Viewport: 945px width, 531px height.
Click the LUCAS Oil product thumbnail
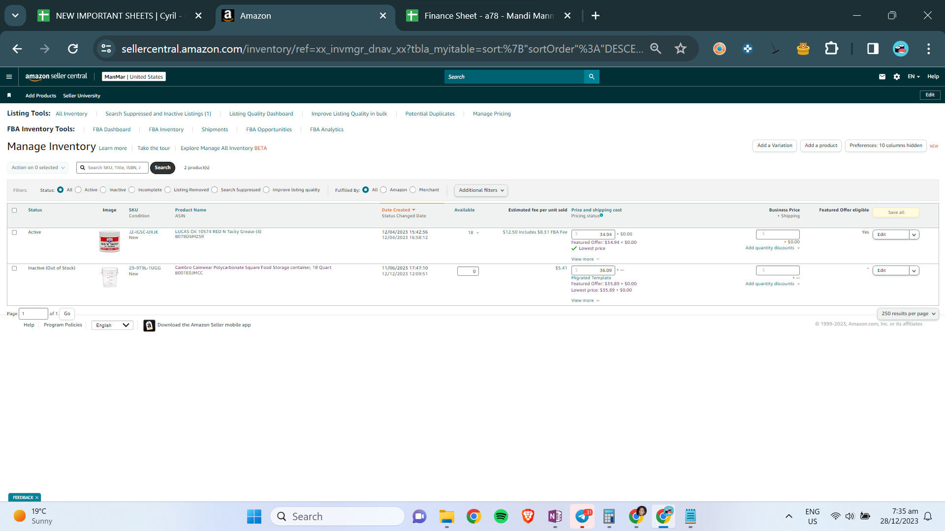click(x=109, y=241)
